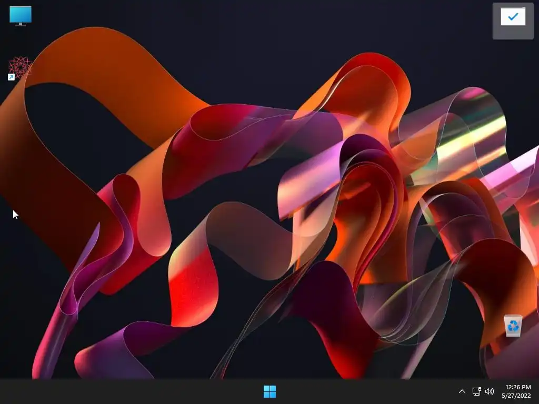Click the date 5/27/2022 in taskbar
This screenshot has width=539, height=404.
516,396
